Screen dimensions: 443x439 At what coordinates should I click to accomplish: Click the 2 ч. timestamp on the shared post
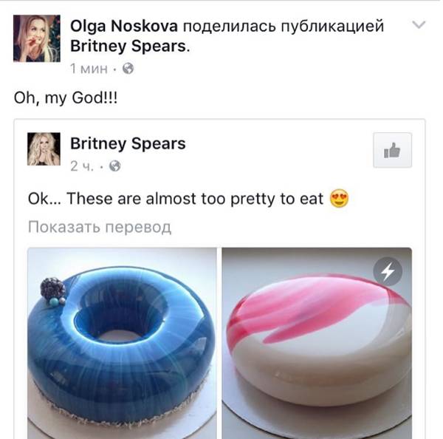pyautogui.click(x=82, y=166)
